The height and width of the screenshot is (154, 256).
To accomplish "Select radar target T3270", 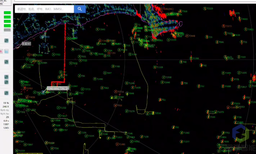I will pos(127,111).
